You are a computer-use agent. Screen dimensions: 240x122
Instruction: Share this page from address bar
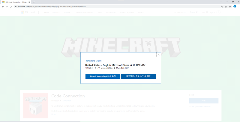(226, 7)
